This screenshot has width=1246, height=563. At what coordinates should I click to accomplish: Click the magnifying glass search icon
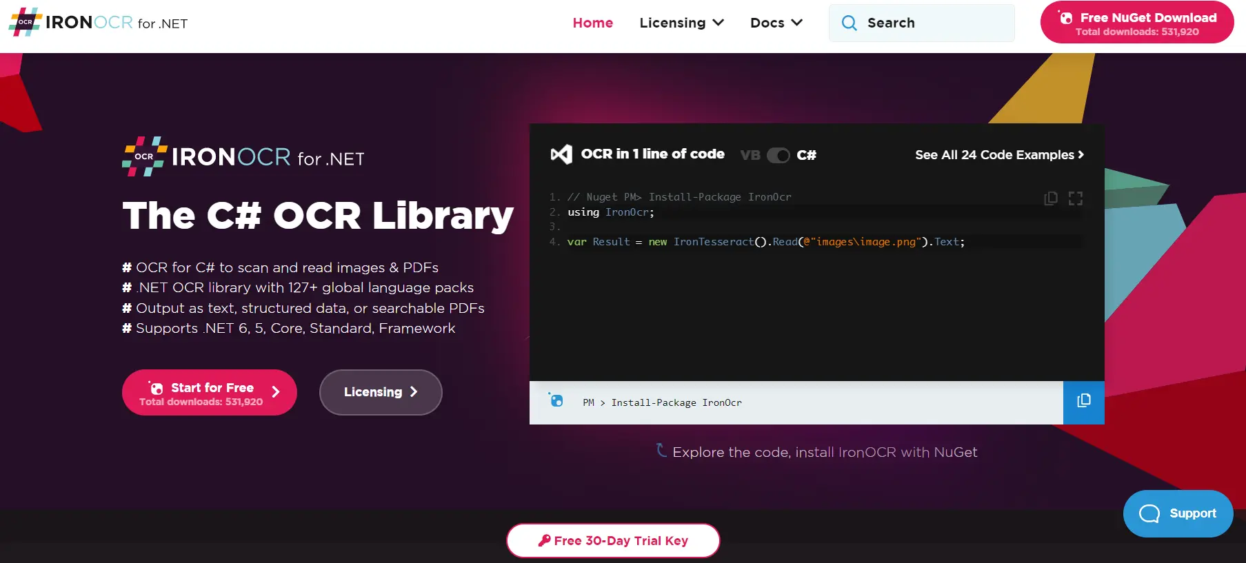pyautogui.click(x=849, y=23)
